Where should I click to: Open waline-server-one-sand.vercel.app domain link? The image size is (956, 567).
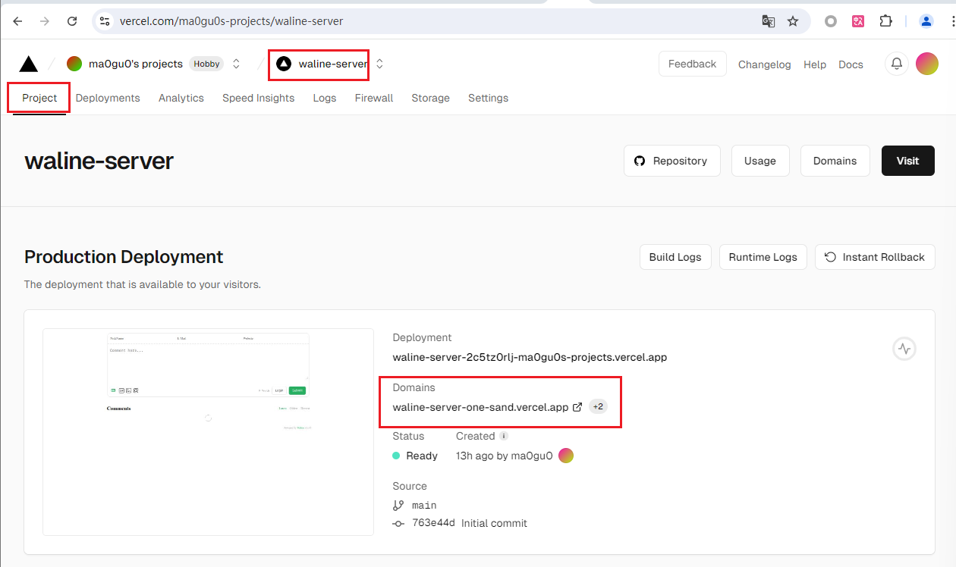click(x=480, y=407)
